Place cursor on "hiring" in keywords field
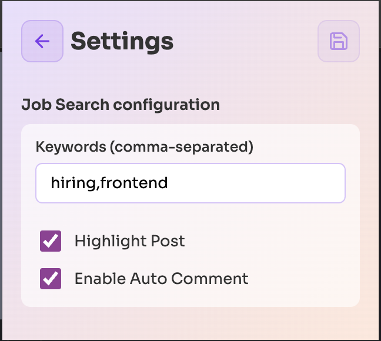Screen dimensions: 381x341 [74, 183]
